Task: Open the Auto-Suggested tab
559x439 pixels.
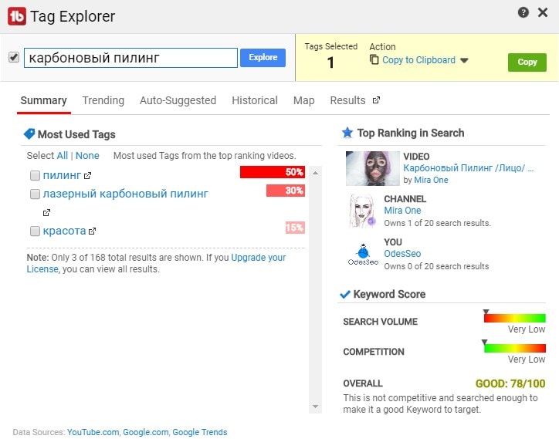Action: coord(178,100)
